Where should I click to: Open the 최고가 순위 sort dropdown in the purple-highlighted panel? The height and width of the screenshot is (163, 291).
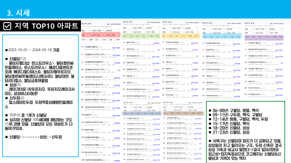(261, 33)
